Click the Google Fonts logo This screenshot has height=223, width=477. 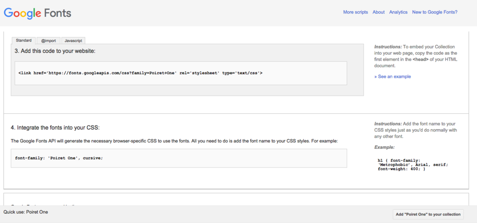tap(38, 13)
